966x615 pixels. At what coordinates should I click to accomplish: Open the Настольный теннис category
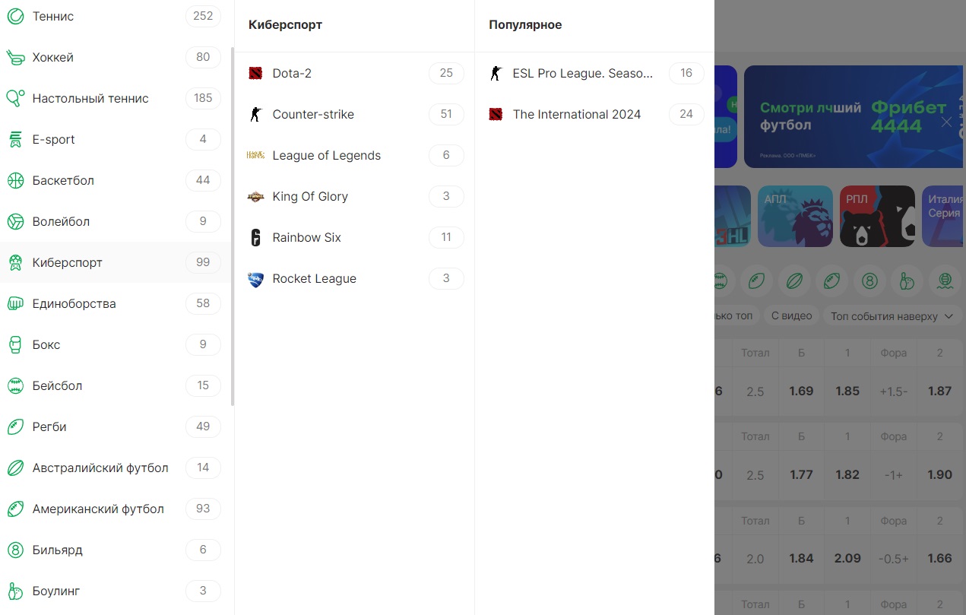pyautogui.click(x=116, y=98)
